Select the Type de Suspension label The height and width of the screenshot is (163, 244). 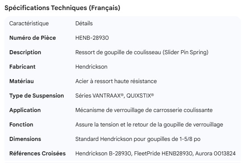[x=37, y=96]
